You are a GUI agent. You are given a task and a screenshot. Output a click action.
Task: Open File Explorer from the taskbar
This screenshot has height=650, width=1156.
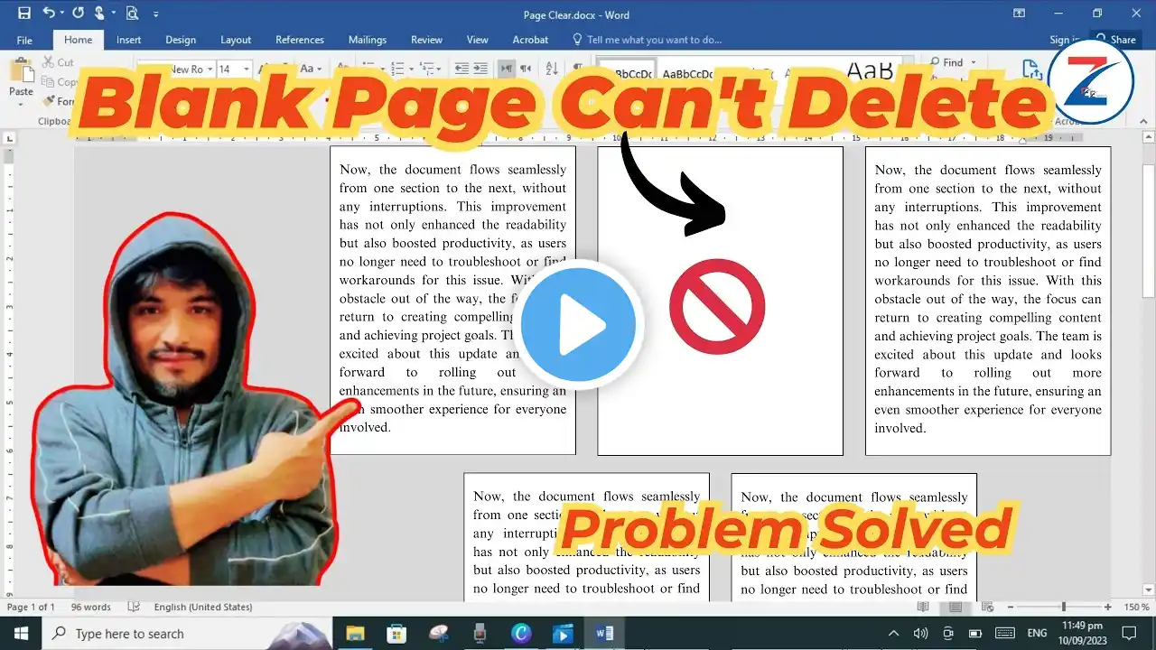(355, 634)
